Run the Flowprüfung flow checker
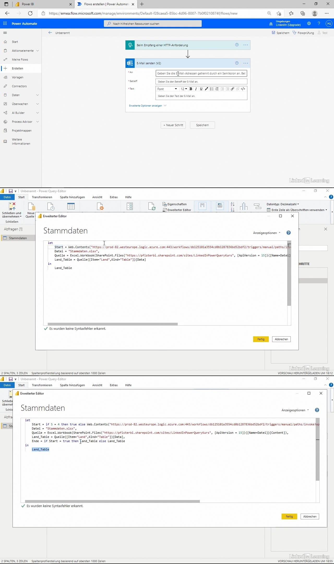334x564 pixels. [x=303, y=33]
